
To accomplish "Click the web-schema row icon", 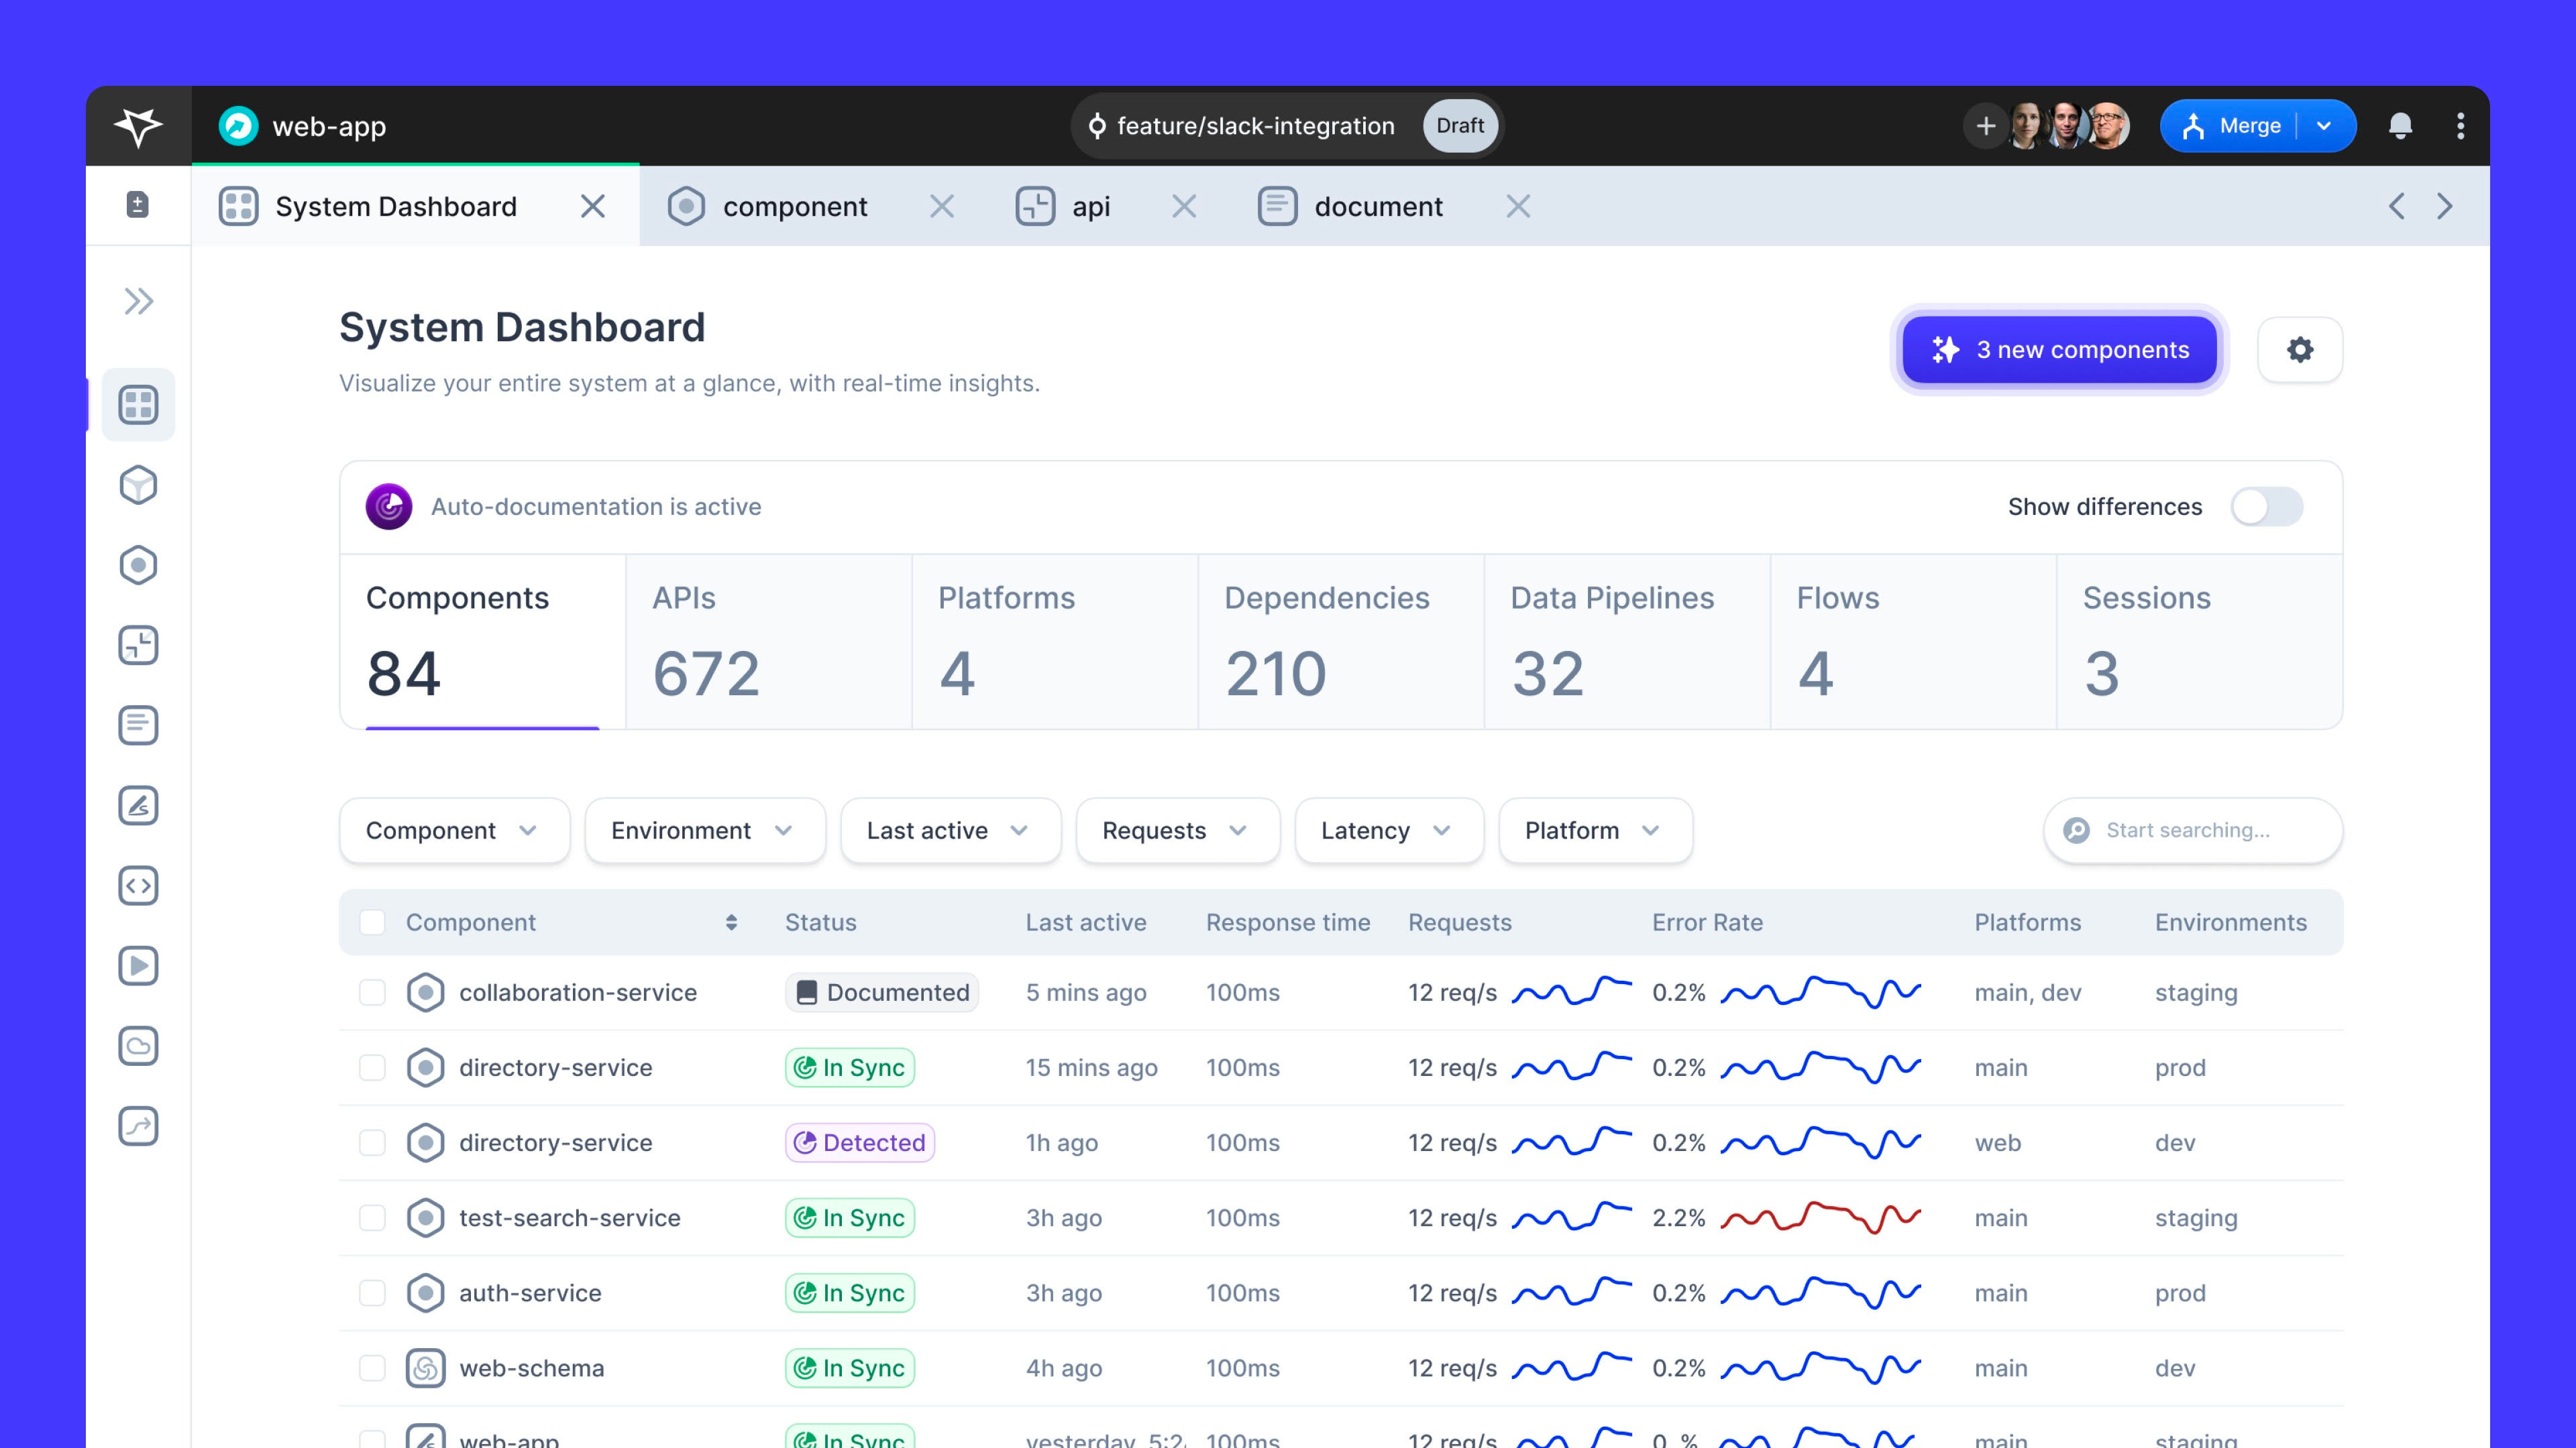I will tap(425, 1368).
